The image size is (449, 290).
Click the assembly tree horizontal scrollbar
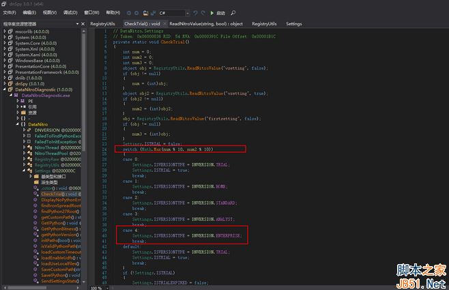click(27, 288)
